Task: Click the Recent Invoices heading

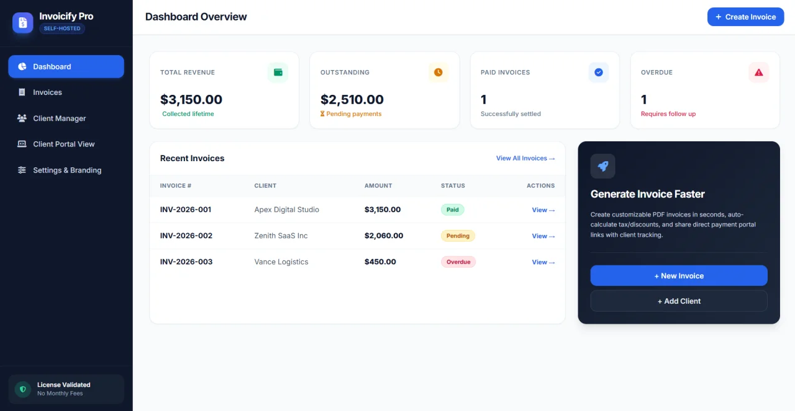Action: coord(193,158)
